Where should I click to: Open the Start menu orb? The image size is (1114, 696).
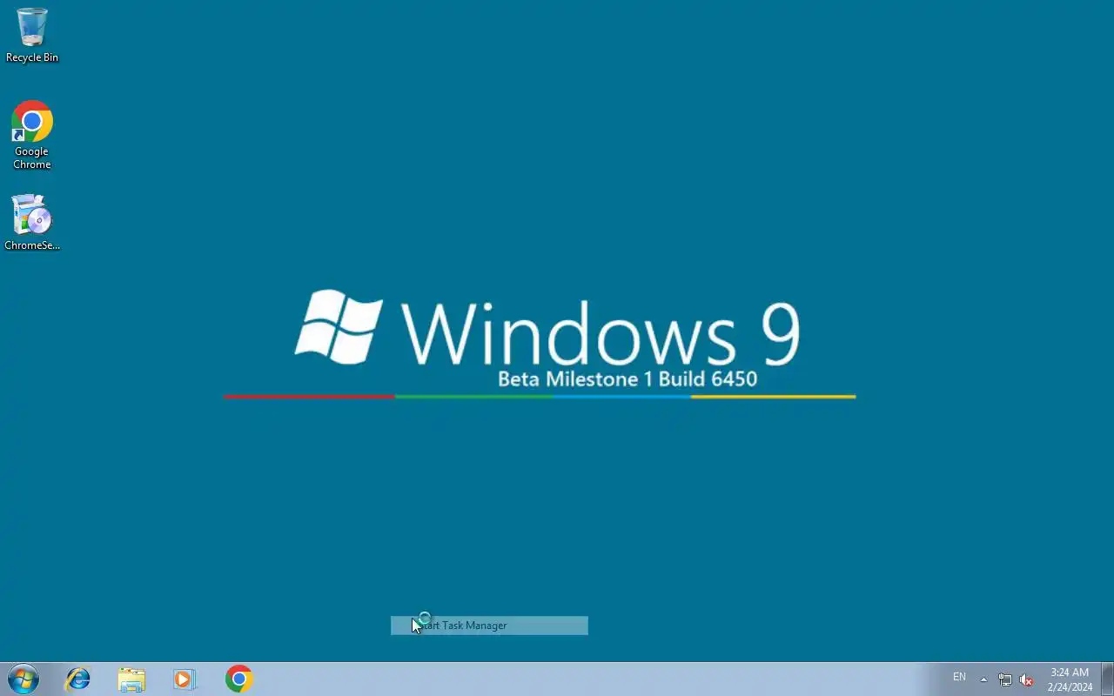pos(23,679)
